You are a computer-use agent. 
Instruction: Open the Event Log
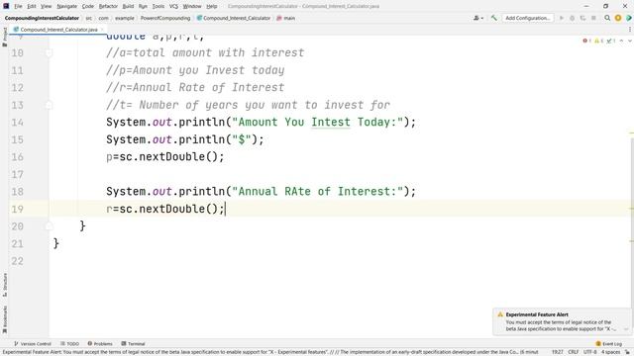click(608, 343)
